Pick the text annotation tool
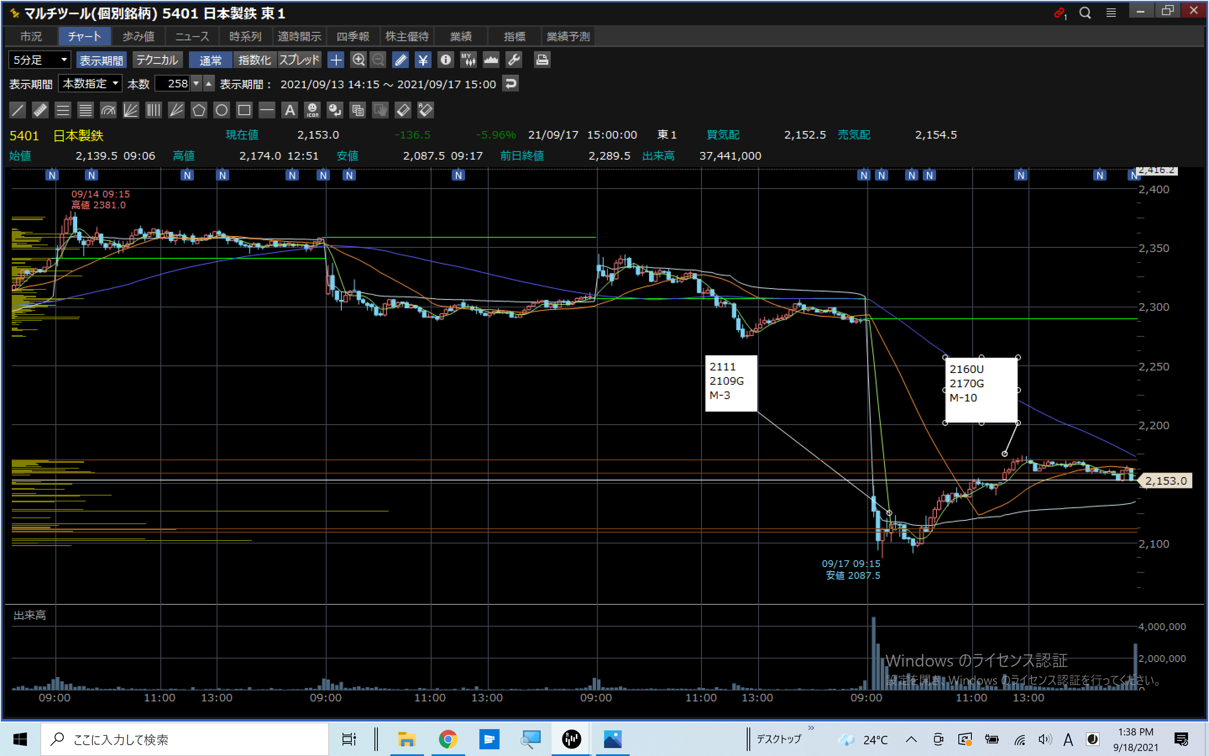 [x=290, y=110]
